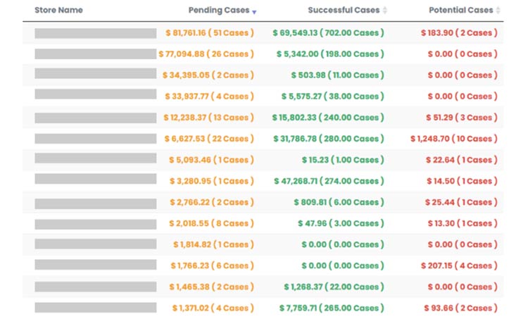The image size is (528, 317).
Task: Select potential value $ 93.66 ( 2 Cases )
Action: (460, 309)
